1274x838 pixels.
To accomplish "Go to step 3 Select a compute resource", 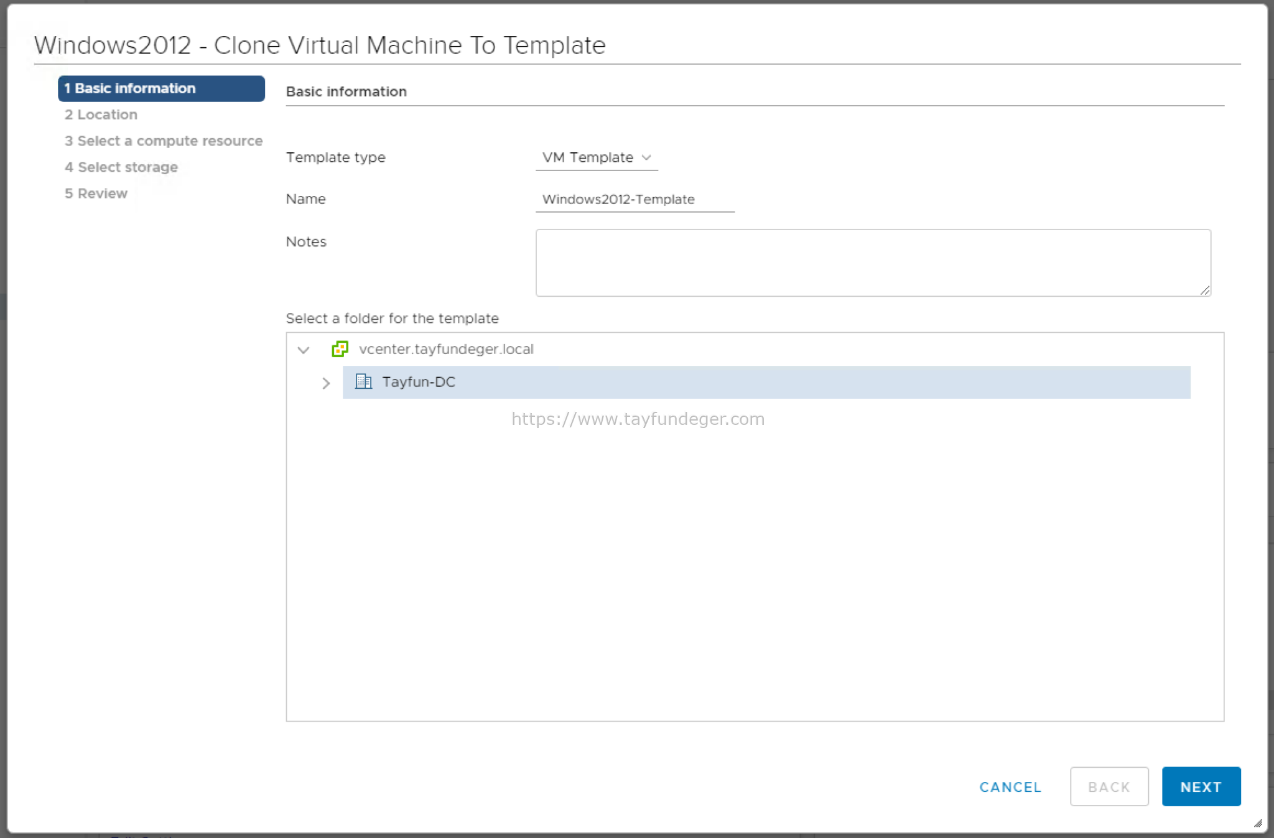I will tap(164, 141).
